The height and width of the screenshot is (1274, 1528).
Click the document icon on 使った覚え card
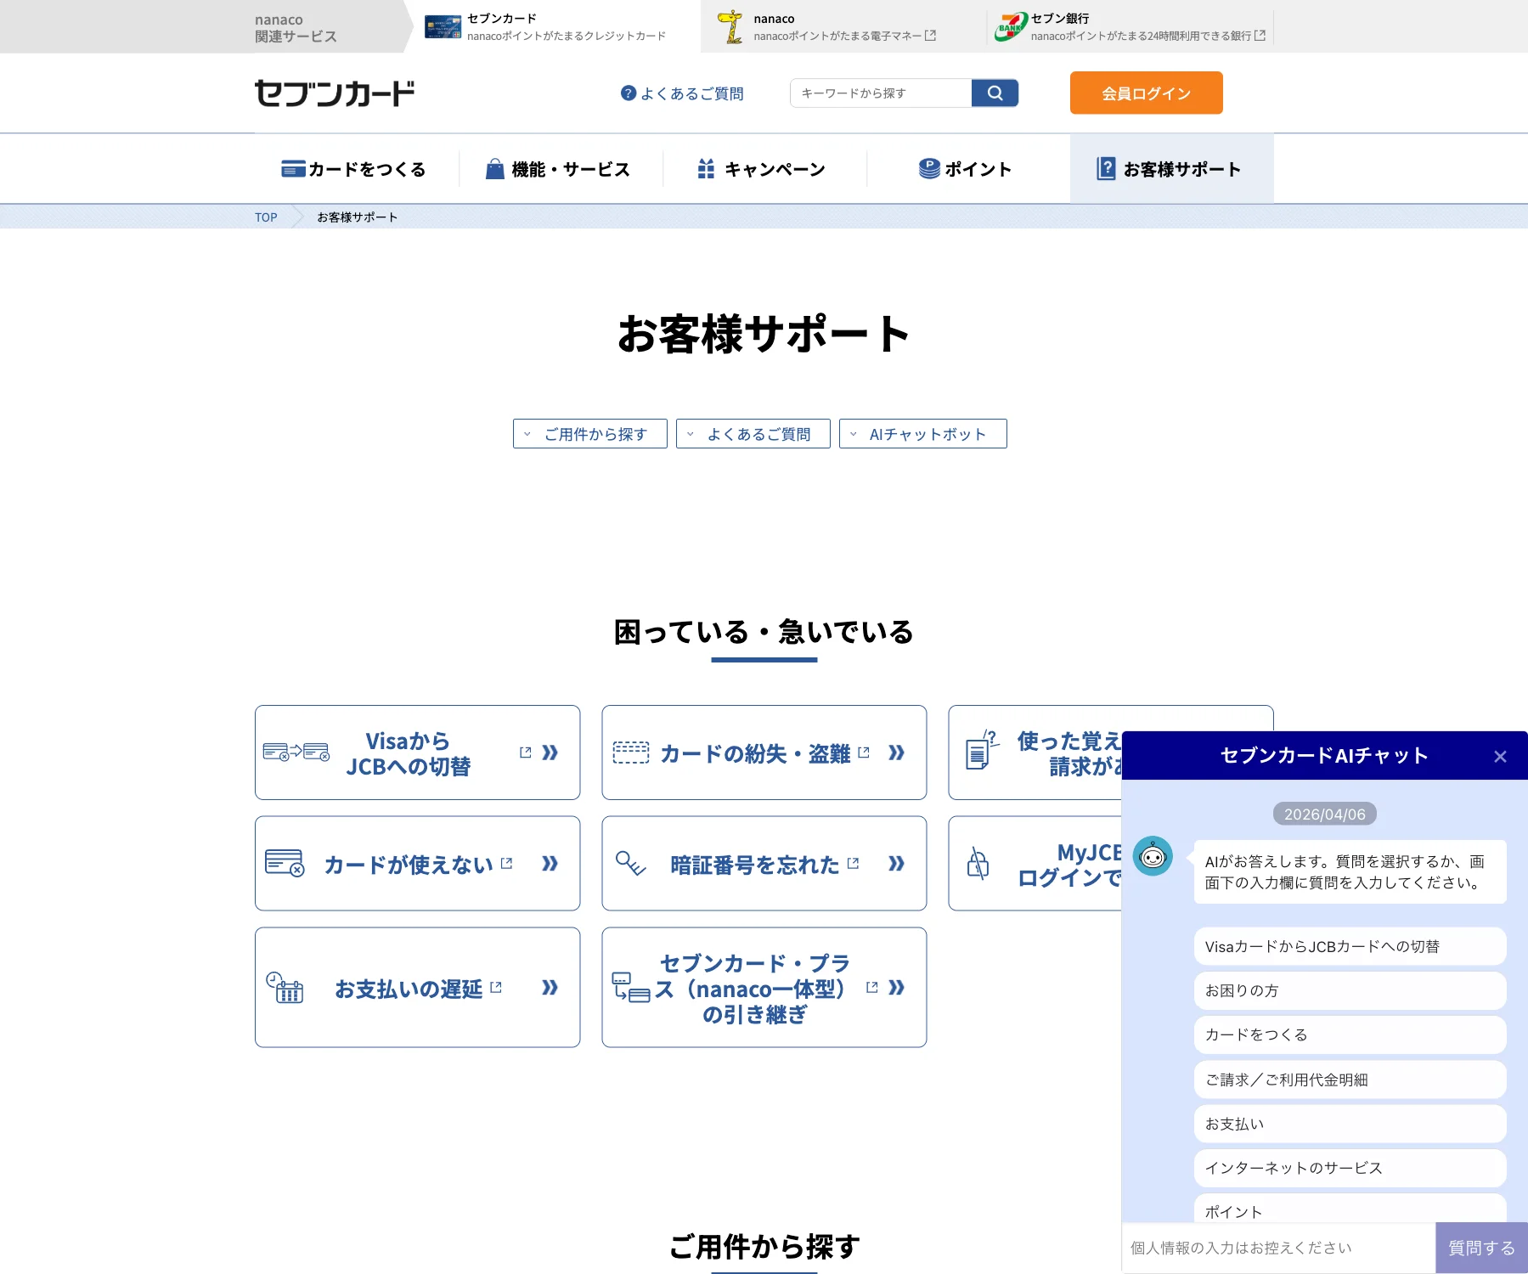tap(981, 753)
